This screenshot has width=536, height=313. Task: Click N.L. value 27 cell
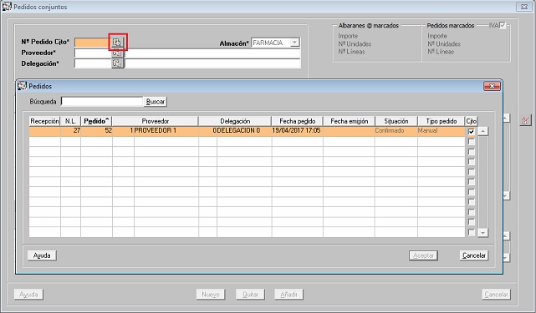(x=71, y=131)
